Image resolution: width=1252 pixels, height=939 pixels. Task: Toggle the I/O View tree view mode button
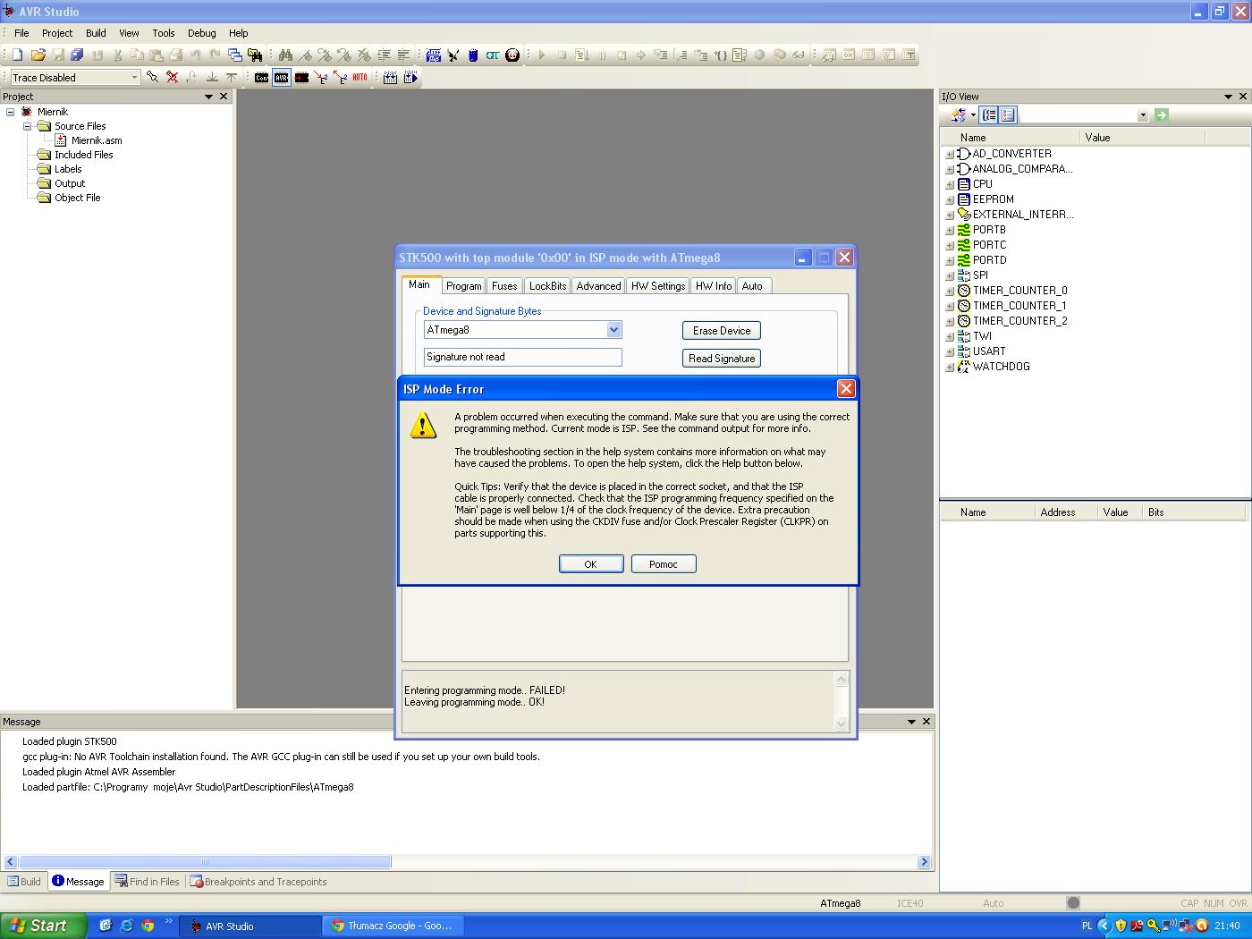click(989, 115)
